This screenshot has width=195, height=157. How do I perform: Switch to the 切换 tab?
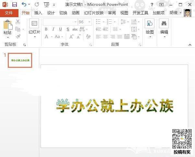coord(63,13)
